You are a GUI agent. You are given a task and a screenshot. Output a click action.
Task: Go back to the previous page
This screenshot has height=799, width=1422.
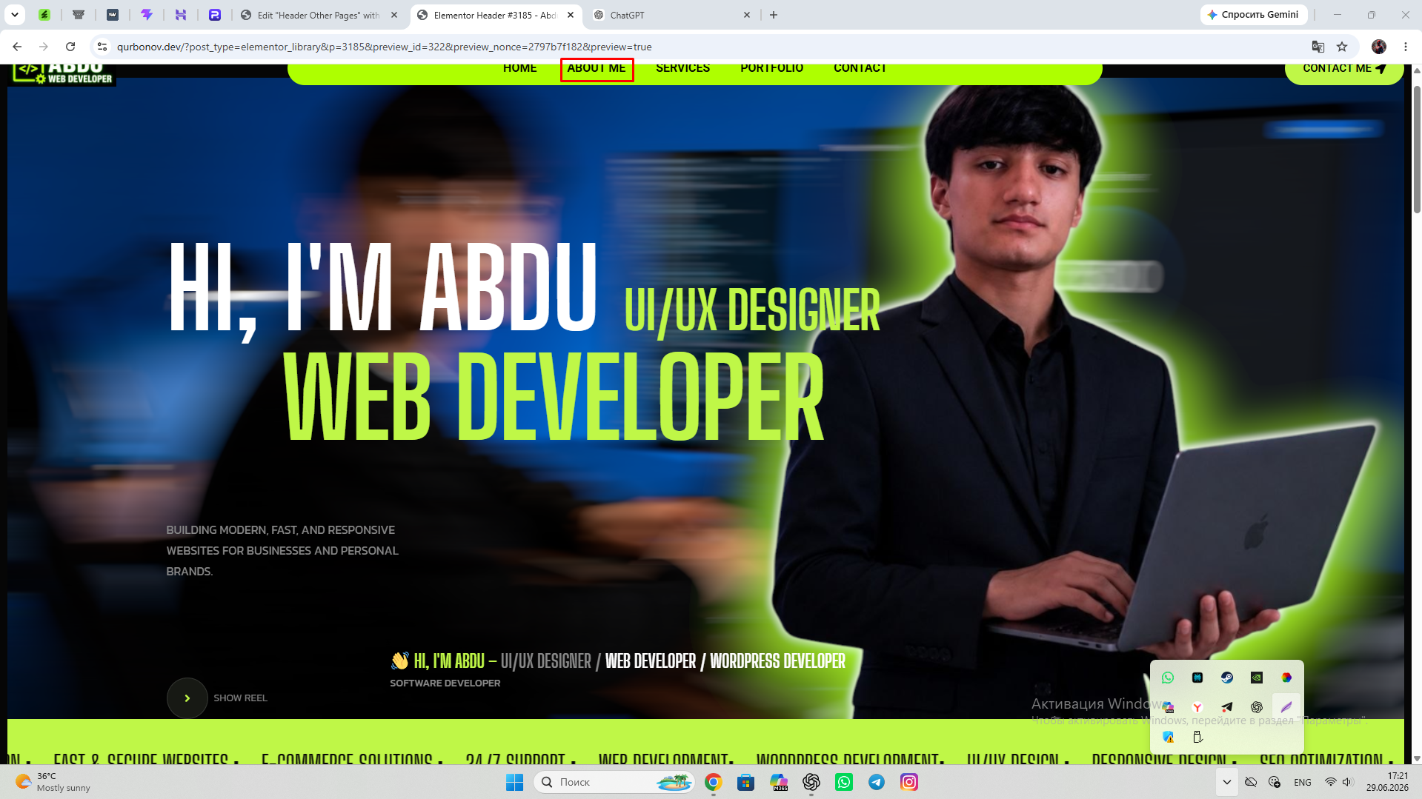click(x=17, y=47)
